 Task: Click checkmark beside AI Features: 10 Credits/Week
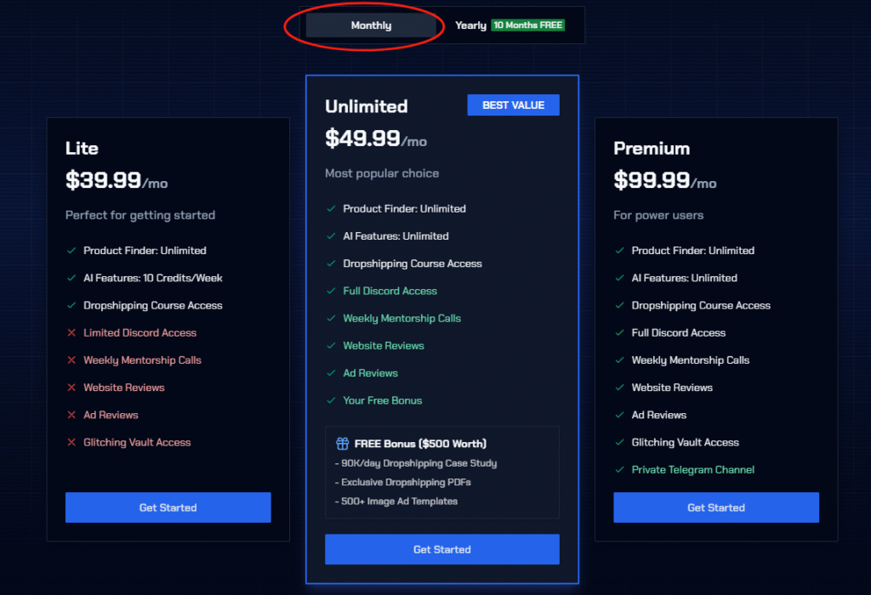(71, 278)
